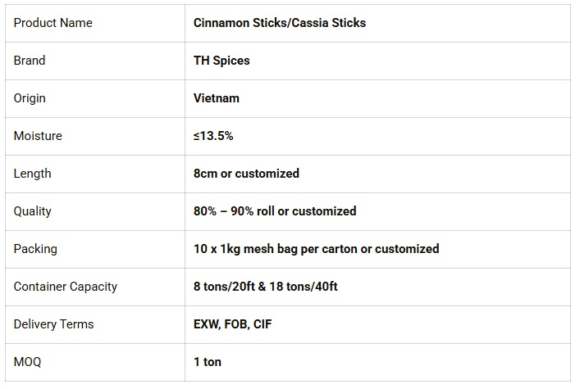Click the Quality row label
Screen dimensions: 580x389
click(x=33, y=211)
